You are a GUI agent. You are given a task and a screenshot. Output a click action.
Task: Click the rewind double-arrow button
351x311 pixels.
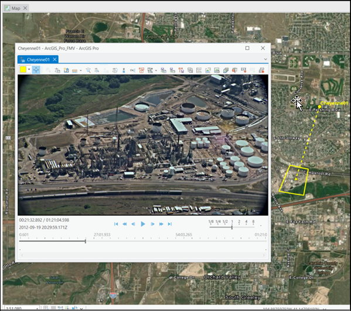(125, 224)
